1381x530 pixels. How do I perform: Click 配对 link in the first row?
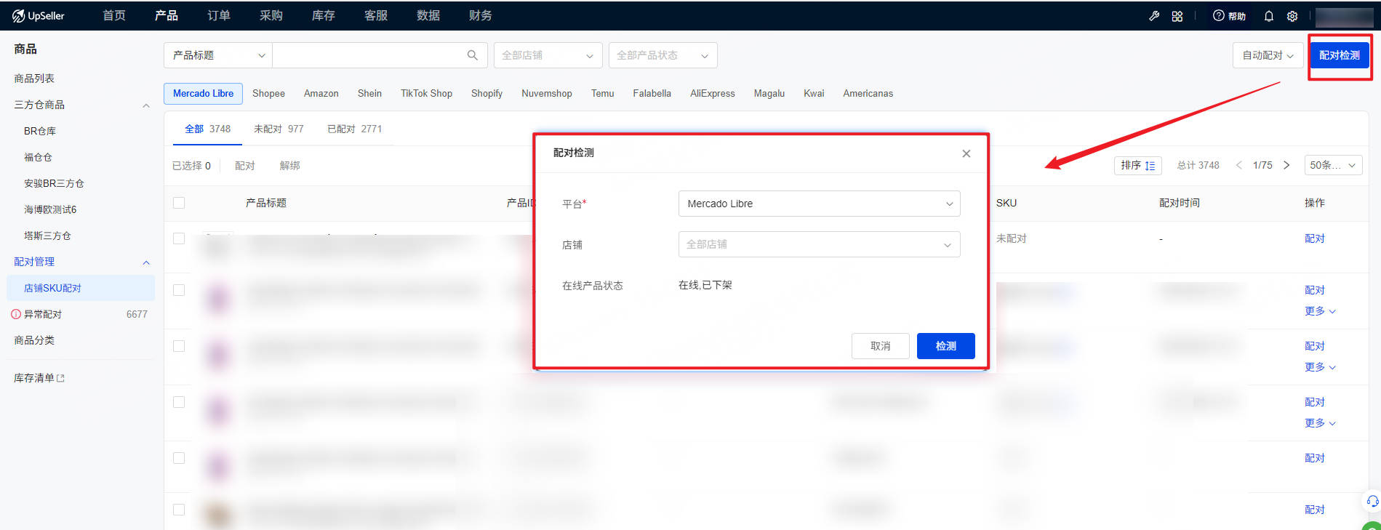[1315, 238]
